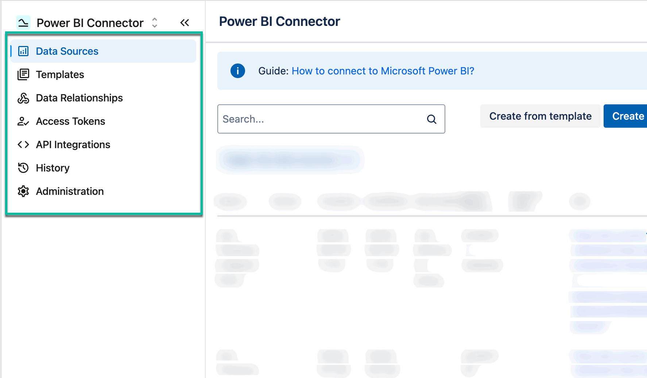This screenshot has height=378, width=647.
Task: Click the blue Create button
Action: click(628, 116)
